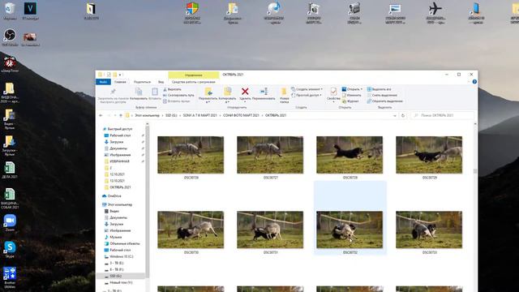Open the Zoom desktop shortcut
Viewport: 519px width, 292px height.
[10, 223]
